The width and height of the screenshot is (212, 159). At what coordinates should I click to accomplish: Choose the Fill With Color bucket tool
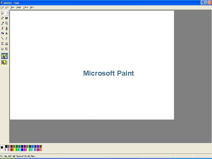click(6, 18)
